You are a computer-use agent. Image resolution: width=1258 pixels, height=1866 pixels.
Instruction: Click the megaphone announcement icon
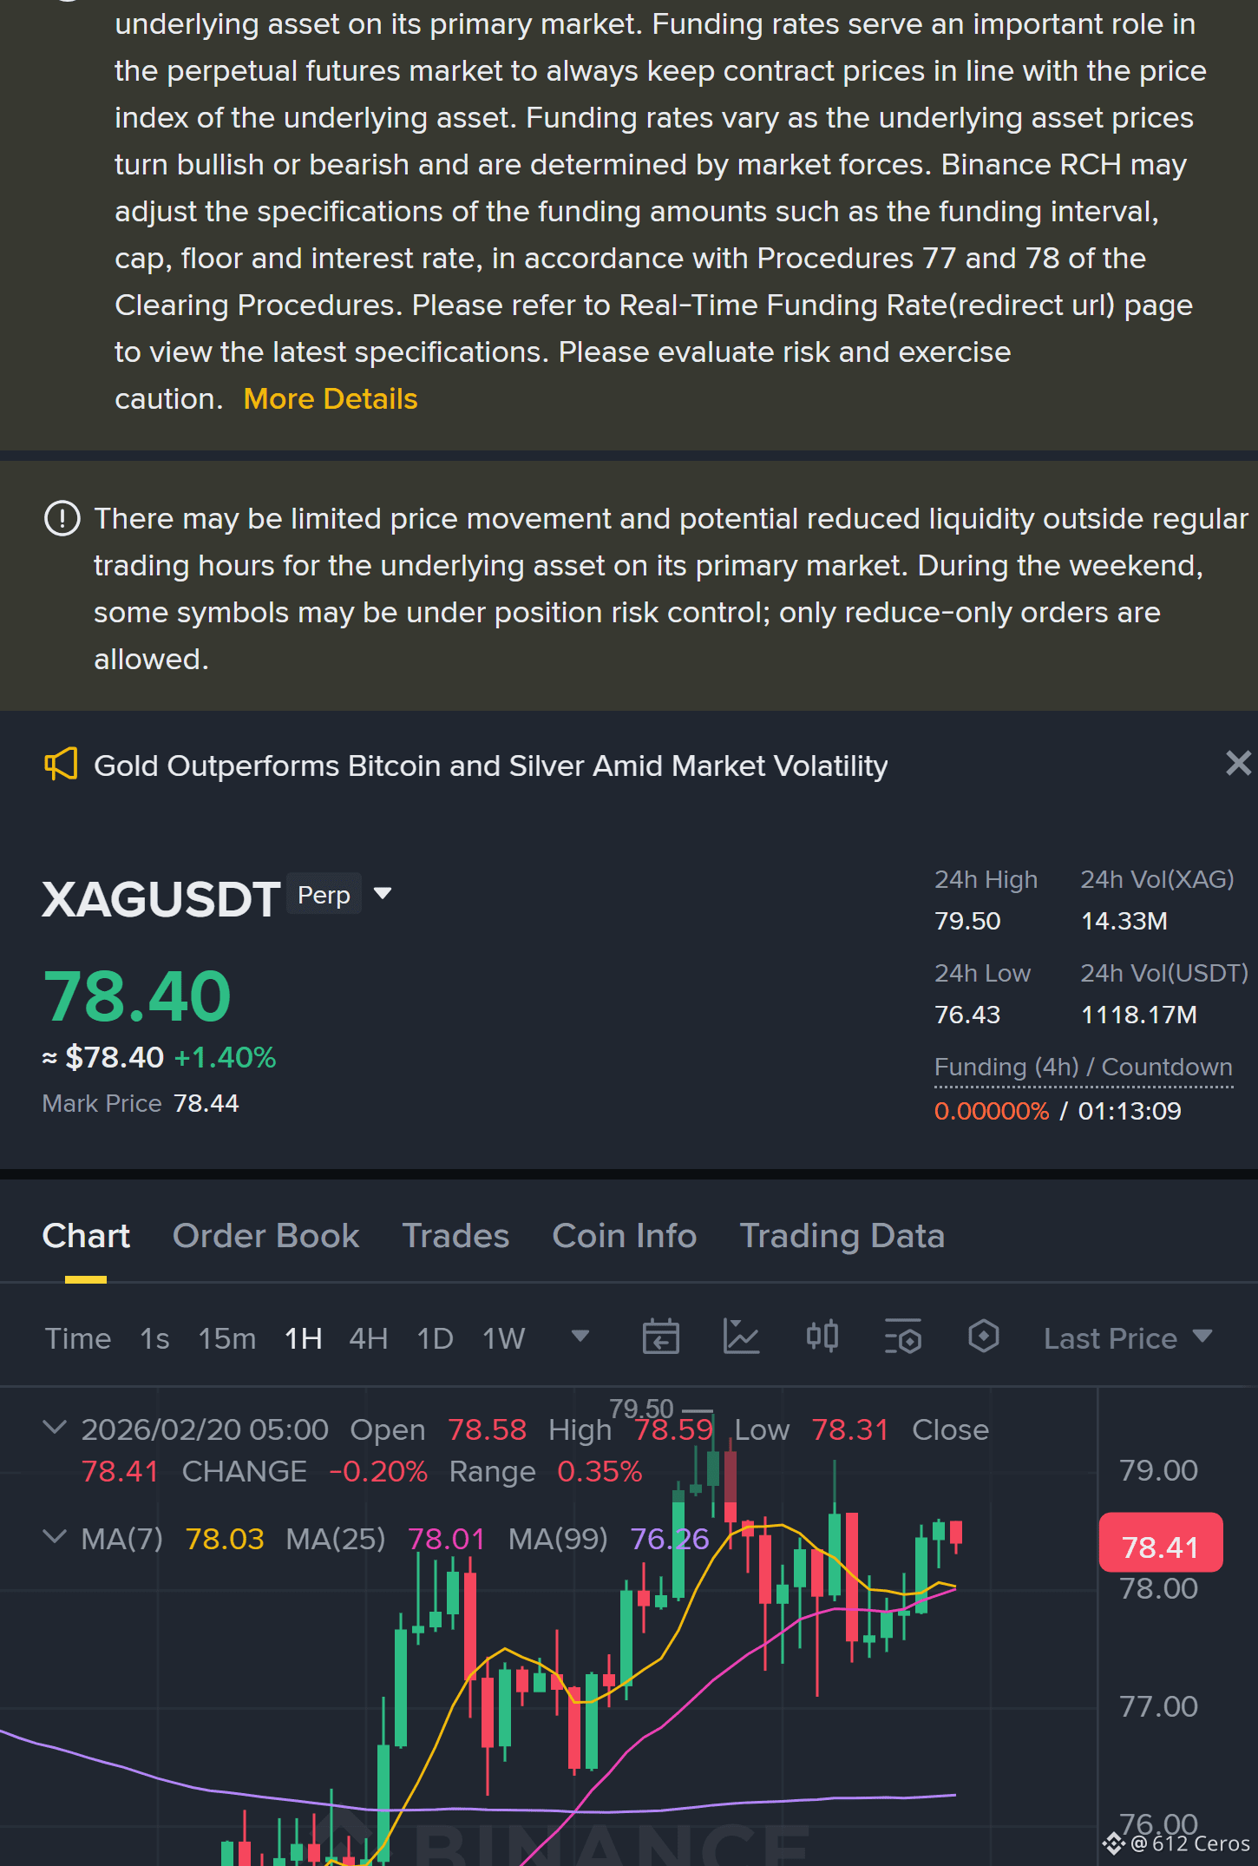point(61,765)
